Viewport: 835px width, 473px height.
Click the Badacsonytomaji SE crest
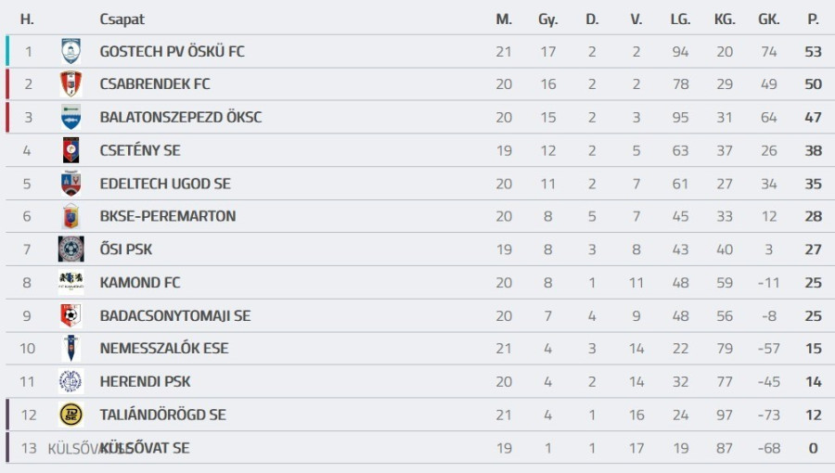(x=71, y=315)
